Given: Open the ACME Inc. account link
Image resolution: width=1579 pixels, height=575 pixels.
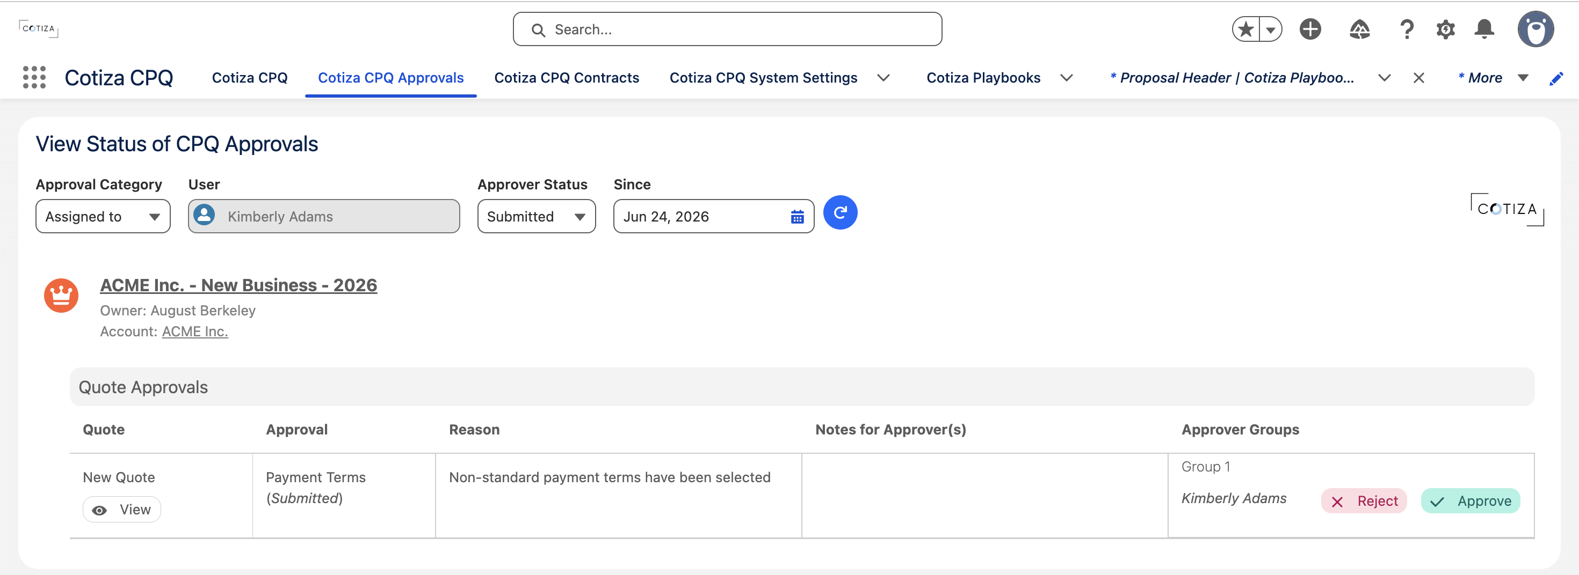Looking at the screenshot, I should (x=195, y=331).
